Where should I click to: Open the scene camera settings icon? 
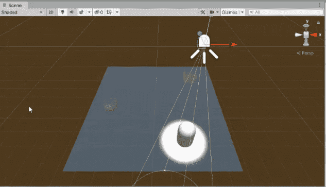point(212,12)
